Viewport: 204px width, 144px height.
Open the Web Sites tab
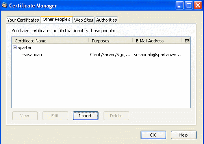click(x=83, y=20)
